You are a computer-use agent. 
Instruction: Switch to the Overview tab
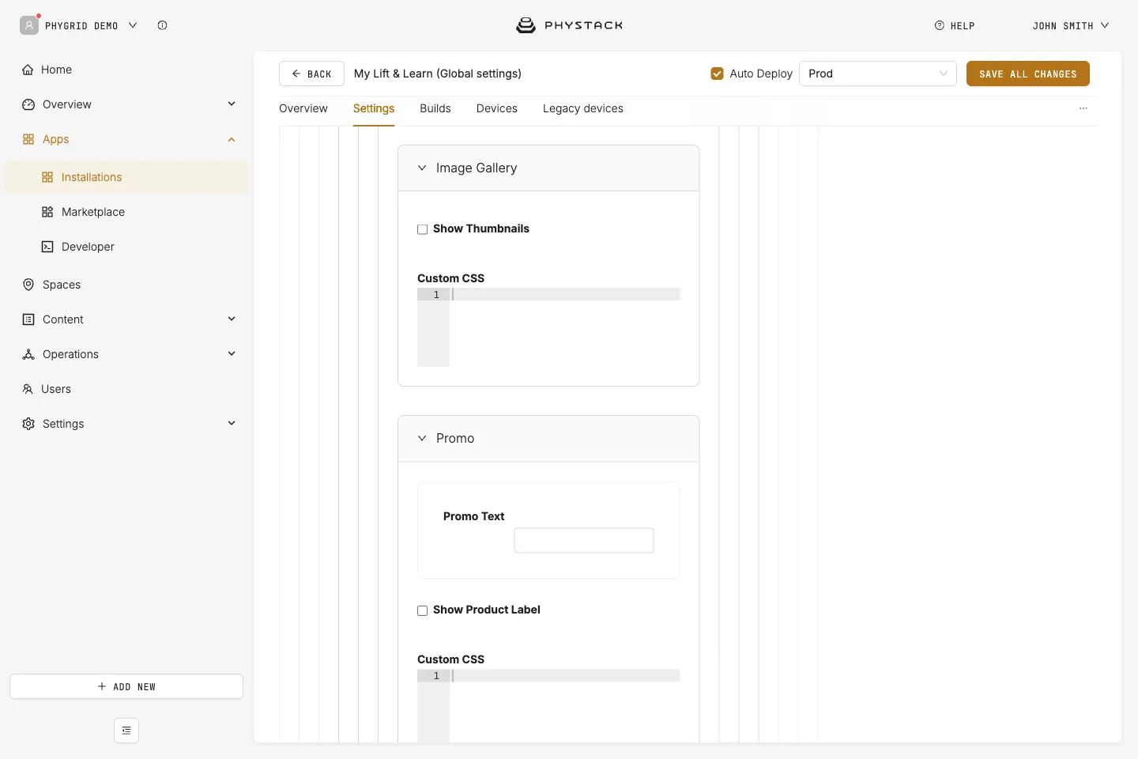(x=303, y=108)
